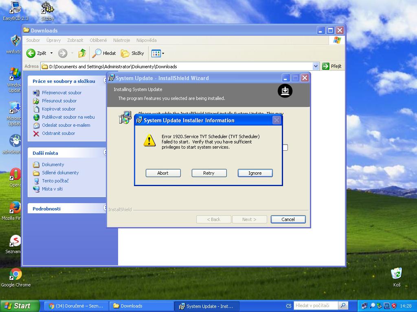The image size is (417, 312).
Task: Open the Úpravy menu
Action: [53, 40]
